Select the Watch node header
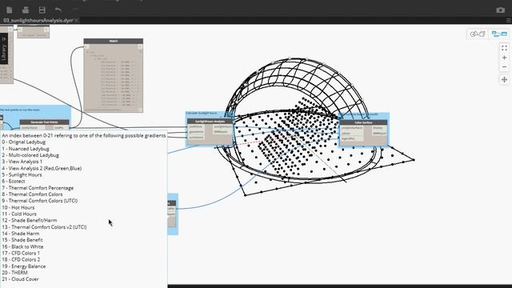 (x=114, y=41)
